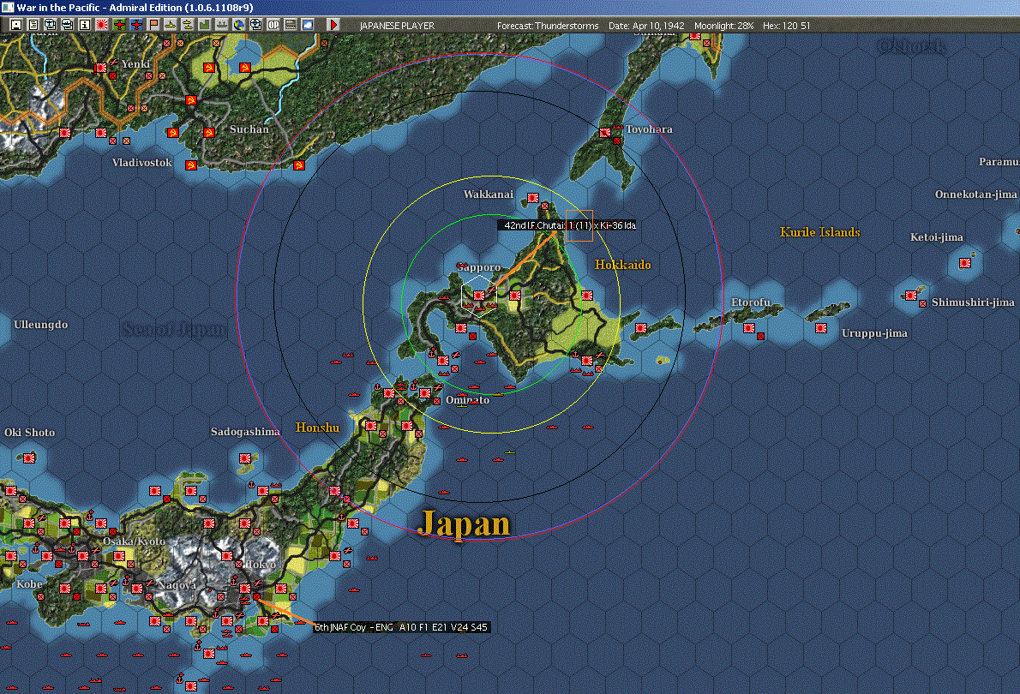Viewport: 1020px width, 694px height.
Task: Click the crosshair target toolbar icon
Action: [256, 25]
